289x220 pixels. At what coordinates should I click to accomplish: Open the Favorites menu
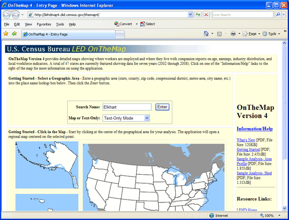click(44, 24)
